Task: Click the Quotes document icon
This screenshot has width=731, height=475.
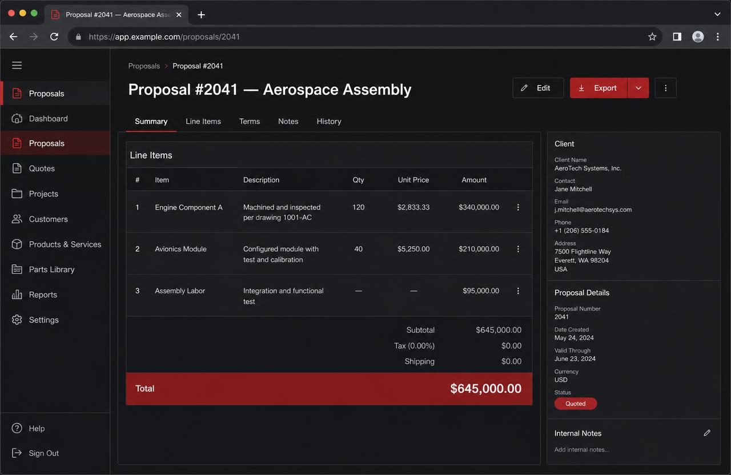Action: 17,168
